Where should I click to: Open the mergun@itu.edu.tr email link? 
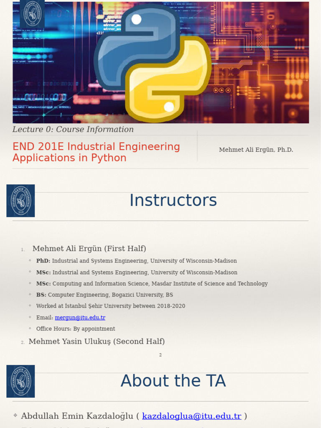[80, 318]
